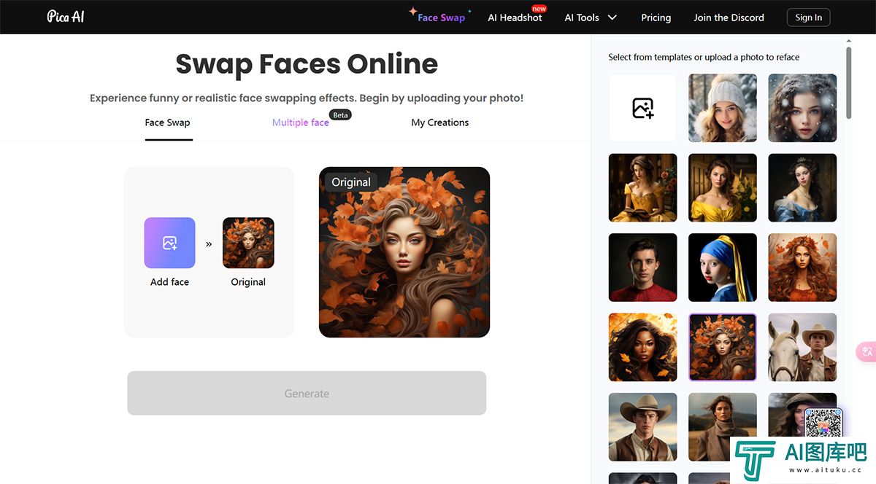Click the Swap Faces Online heading

[307, 64]
